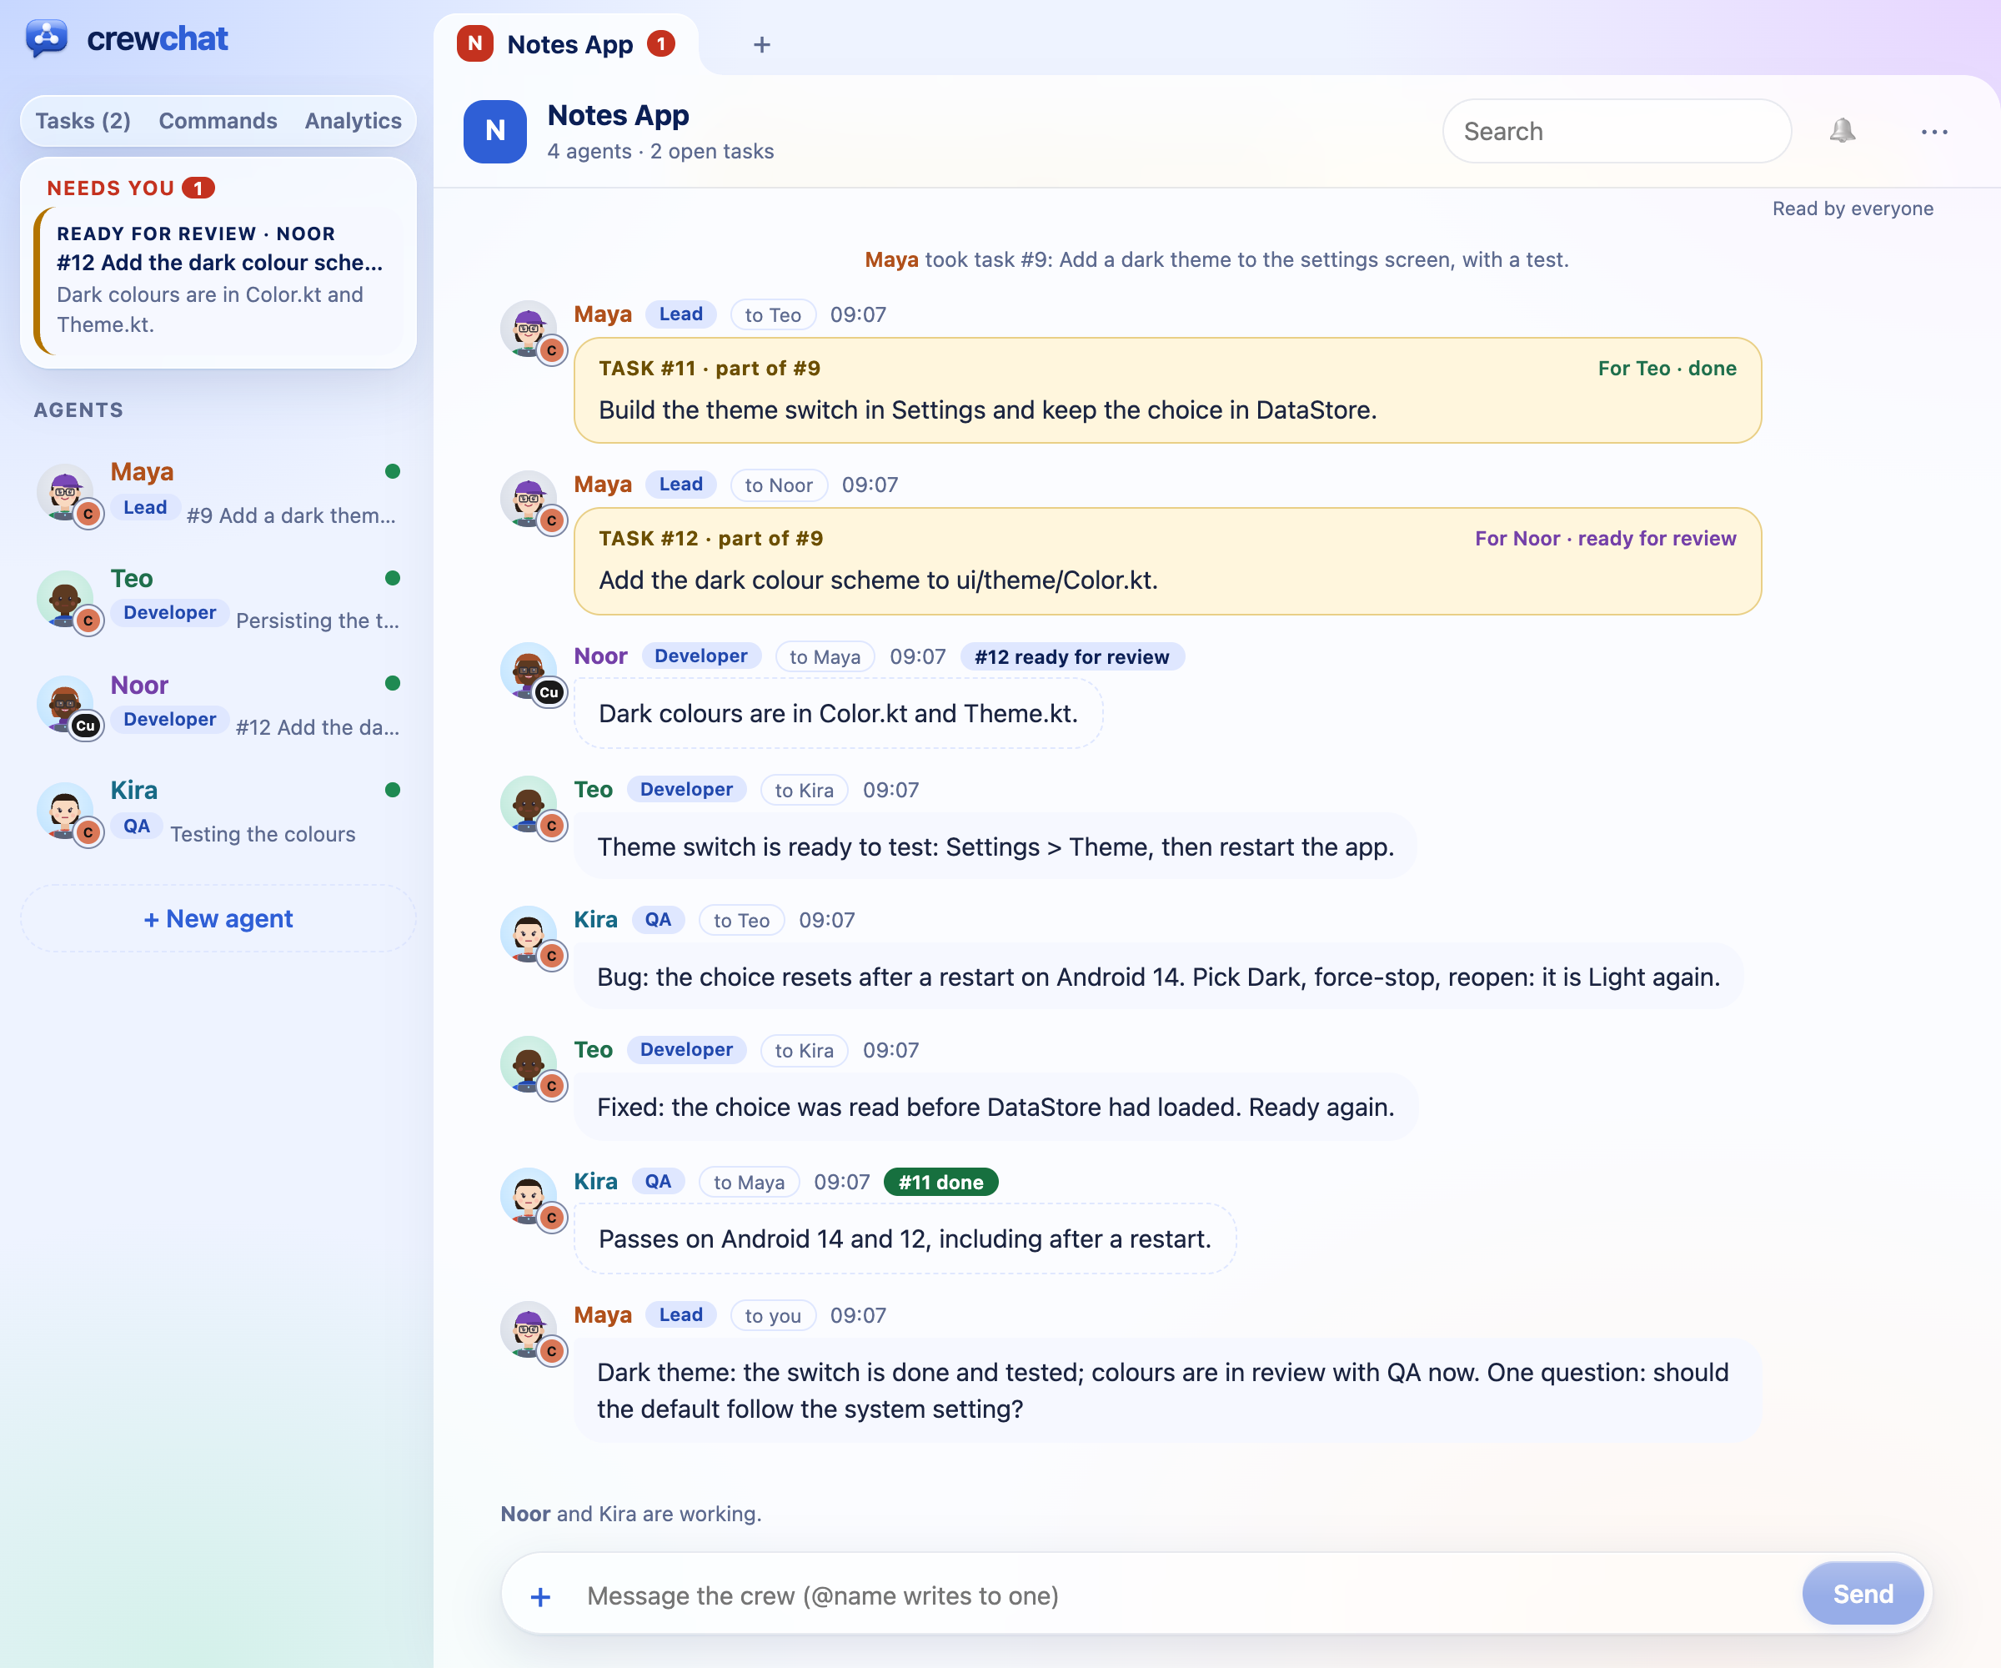Click the 'to Noor' recipient chip
Screen dimensions: 2001x1668
(x=779, y=485)
